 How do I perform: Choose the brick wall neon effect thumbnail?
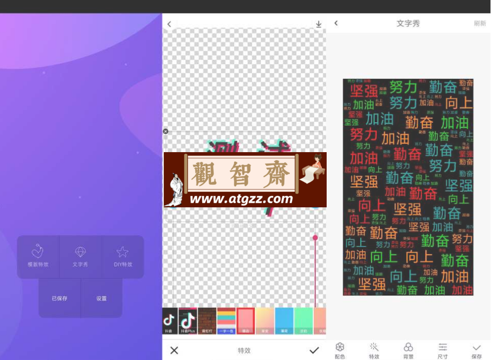point(207,321)
